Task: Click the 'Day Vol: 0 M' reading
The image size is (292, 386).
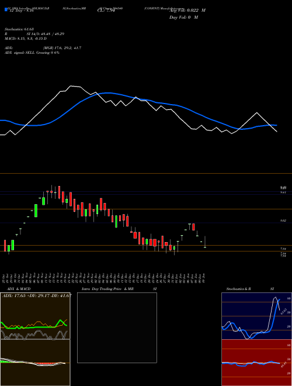Action: point(183,17)
